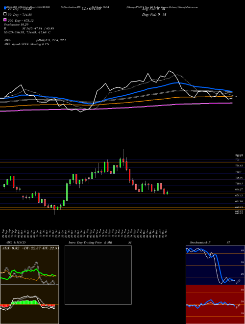Click the 'CL: 691.60' closing price label

[x=91, y=9]
